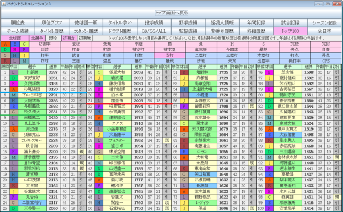Select the purple team F filter square
Screen dimensions: 343x212
24,50
